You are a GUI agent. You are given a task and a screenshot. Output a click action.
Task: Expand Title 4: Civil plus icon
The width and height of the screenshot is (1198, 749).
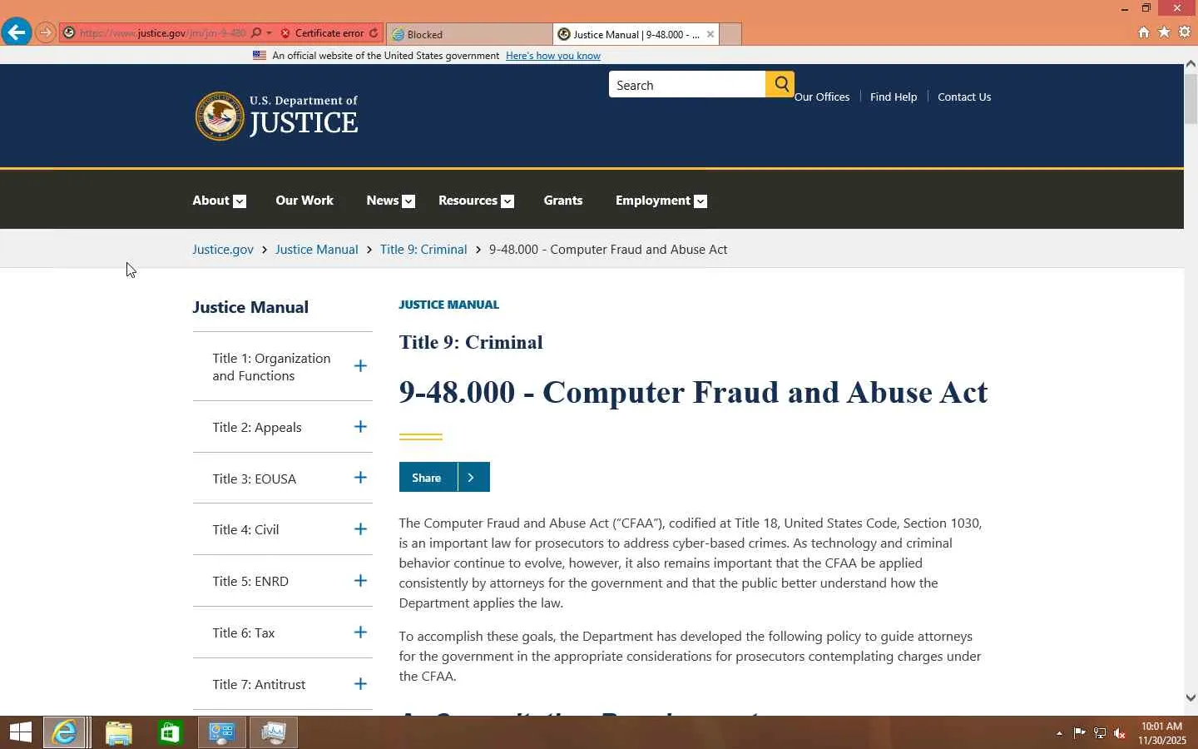pyautogui.click(x=360, y=529)
